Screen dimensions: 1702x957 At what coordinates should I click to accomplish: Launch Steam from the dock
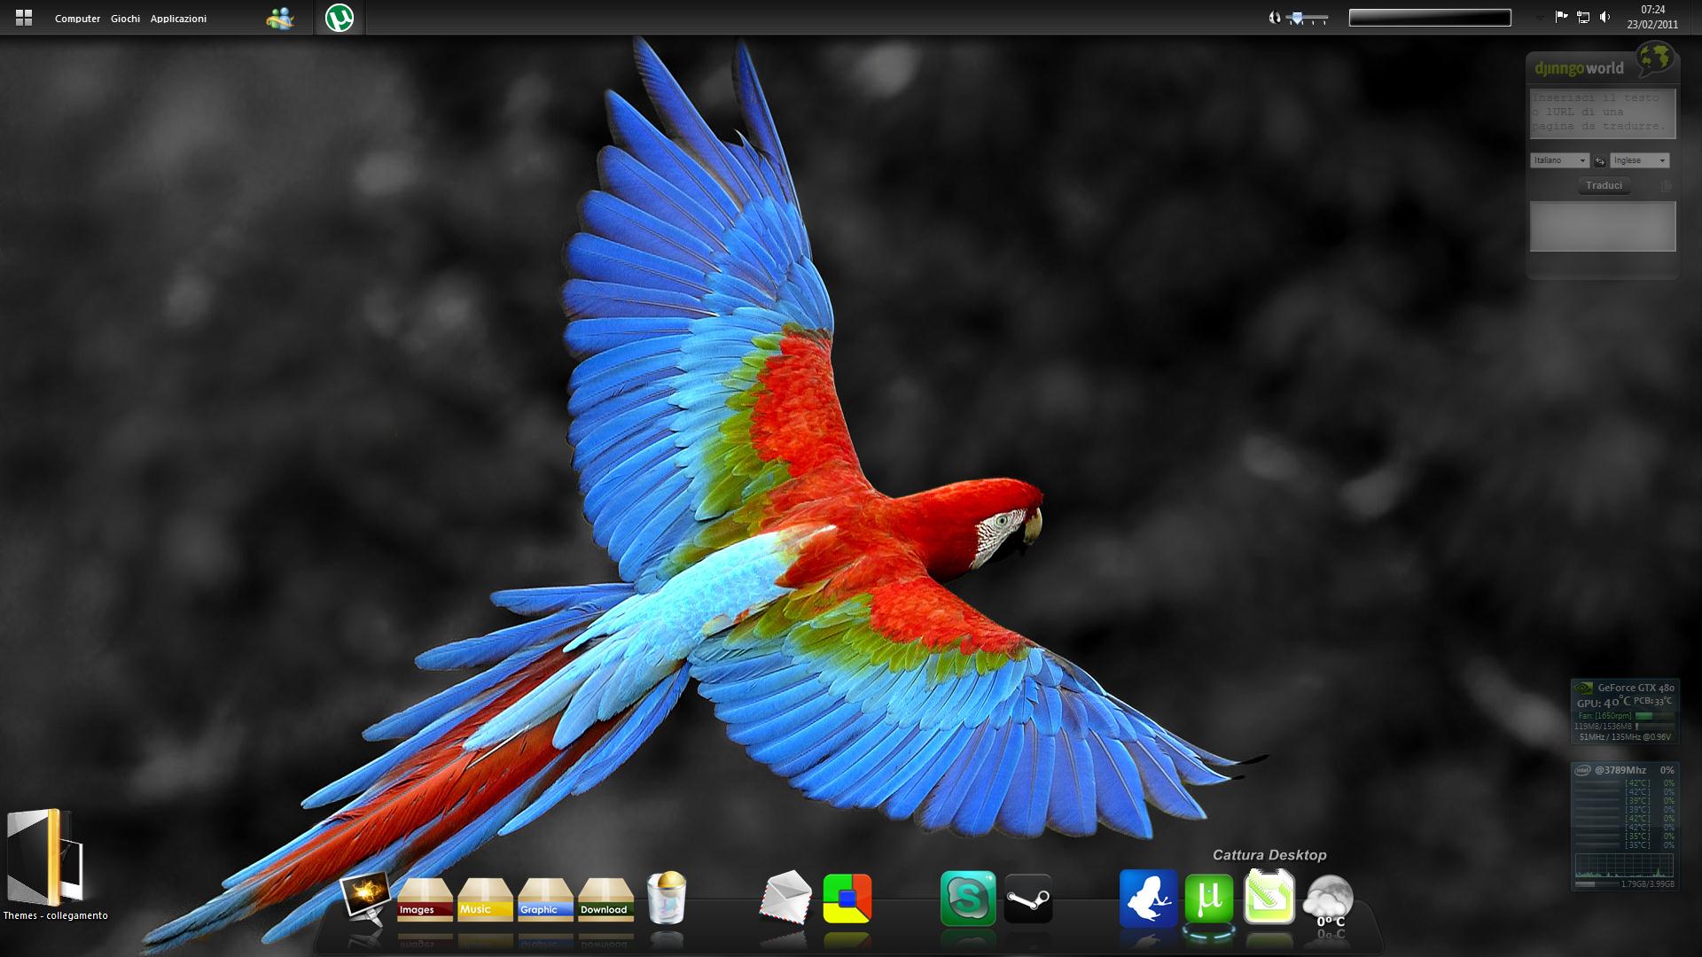point(1028,898)
